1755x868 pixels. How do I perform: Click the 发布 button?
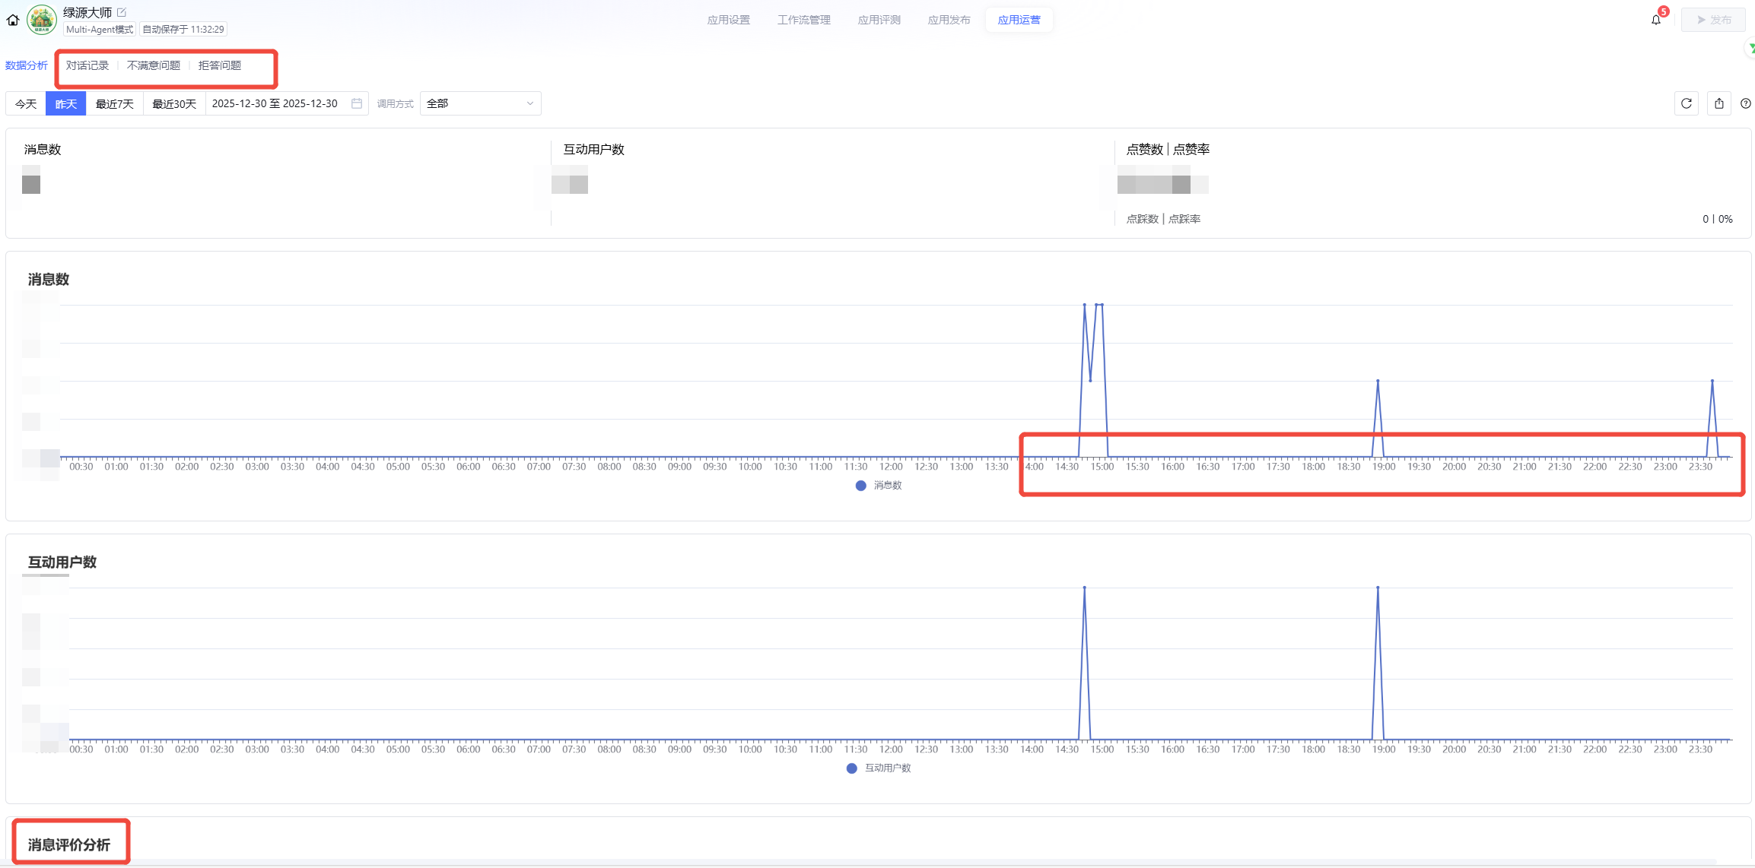[1713, 20]
